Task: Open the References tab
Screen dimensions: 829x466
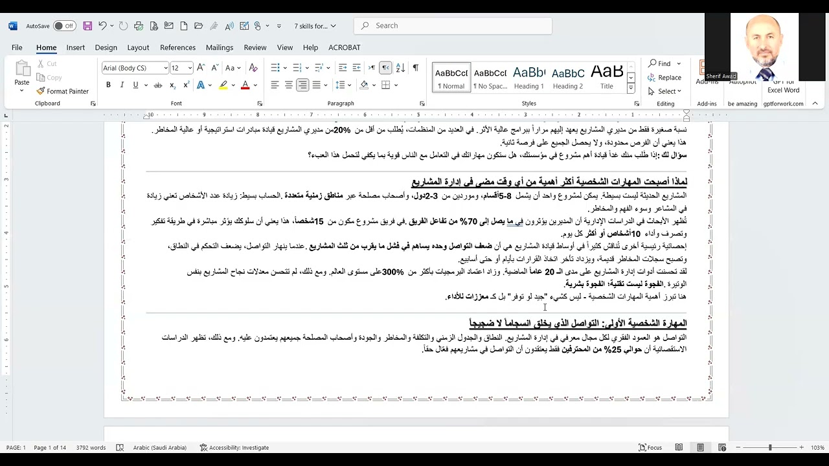Action: tap(177, 47)
